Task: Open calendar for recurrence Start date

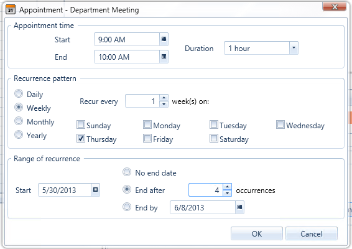Action: 95,190
